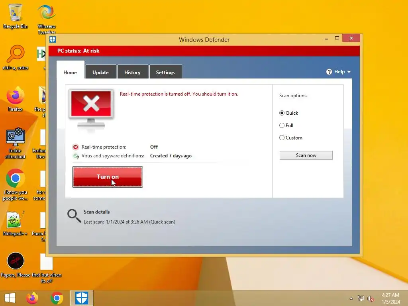The height and width of the screenshot is (306, 408).
Task: Click the Last scan date text
Action: coord(129,222)
